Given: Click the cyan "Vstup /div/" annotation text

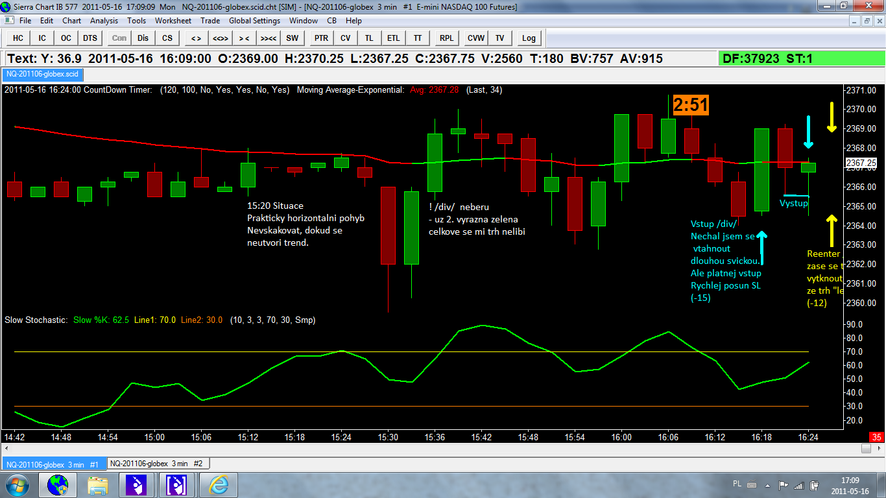Looking at the screenshot, I should [714, 224].
